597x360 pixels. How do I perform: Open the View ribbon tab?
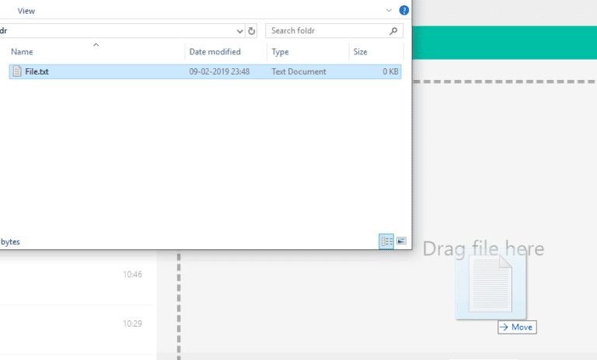26,11
